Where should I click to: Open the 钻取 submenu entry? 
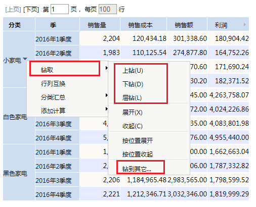point(67,70)
